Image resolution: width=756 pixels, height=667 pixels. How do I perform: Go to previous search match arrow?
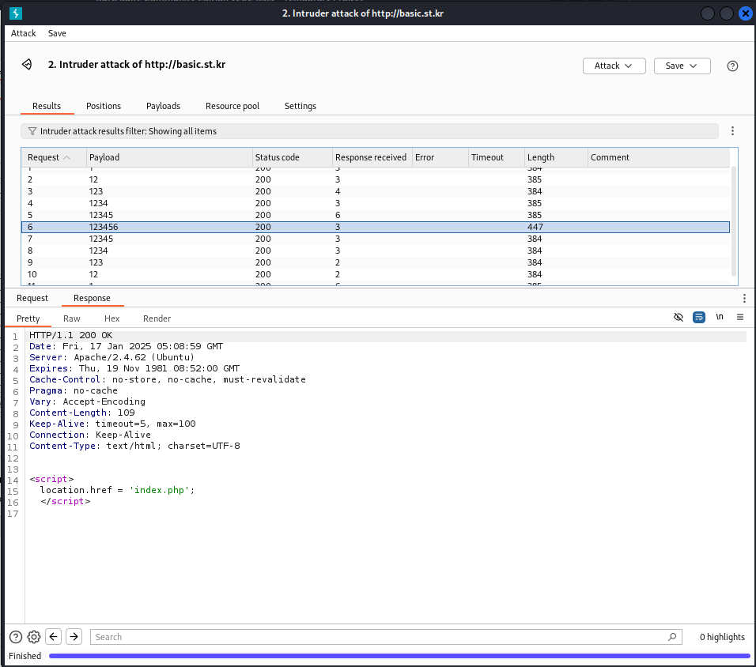(54, 637)
